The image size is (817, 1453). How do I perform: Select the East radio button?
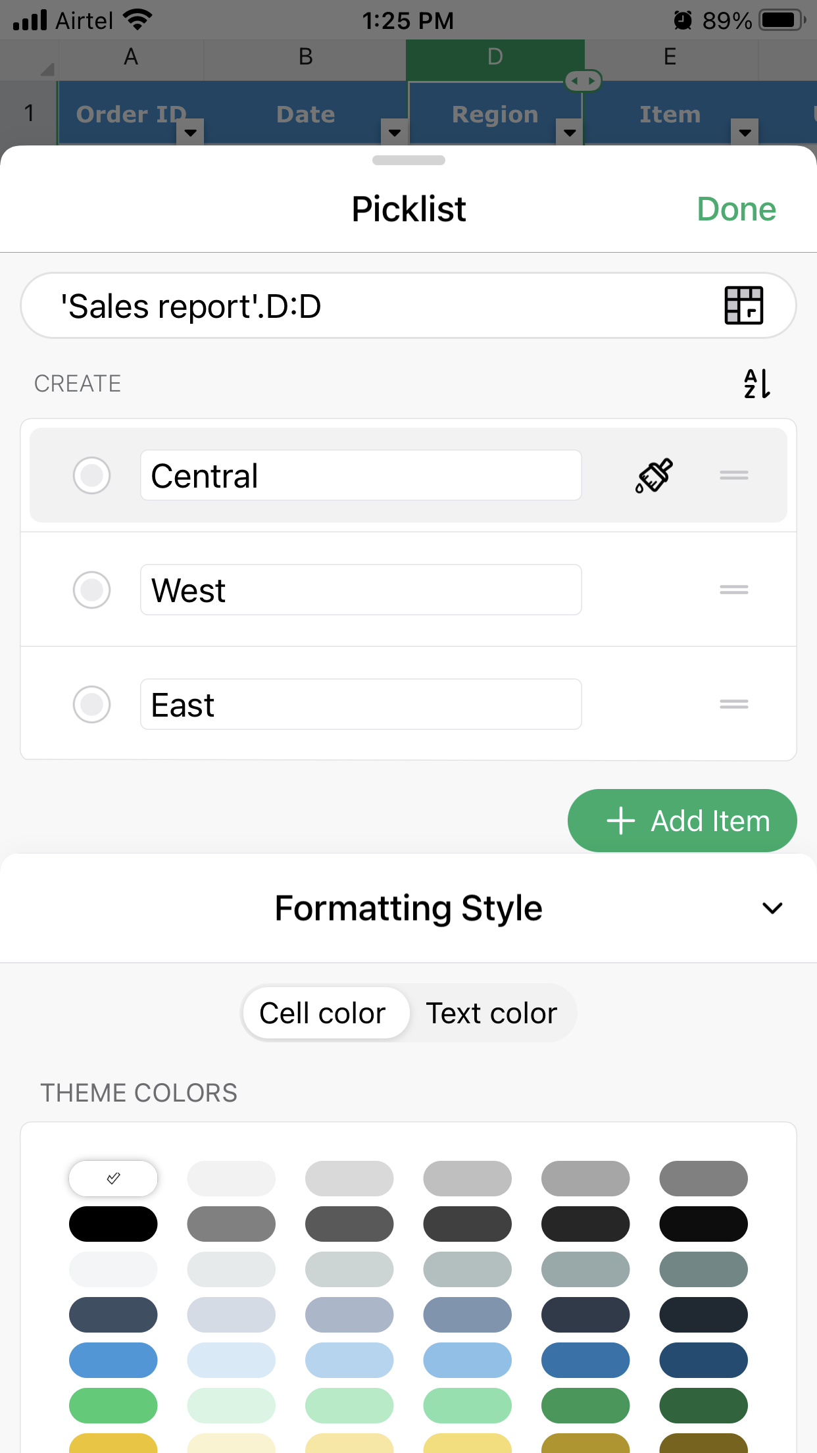tap(91, 704)
